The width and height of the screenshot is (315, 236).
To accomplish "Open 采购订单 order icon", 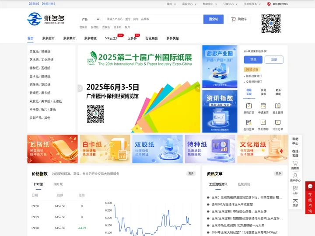I will (x=249, y=106).
